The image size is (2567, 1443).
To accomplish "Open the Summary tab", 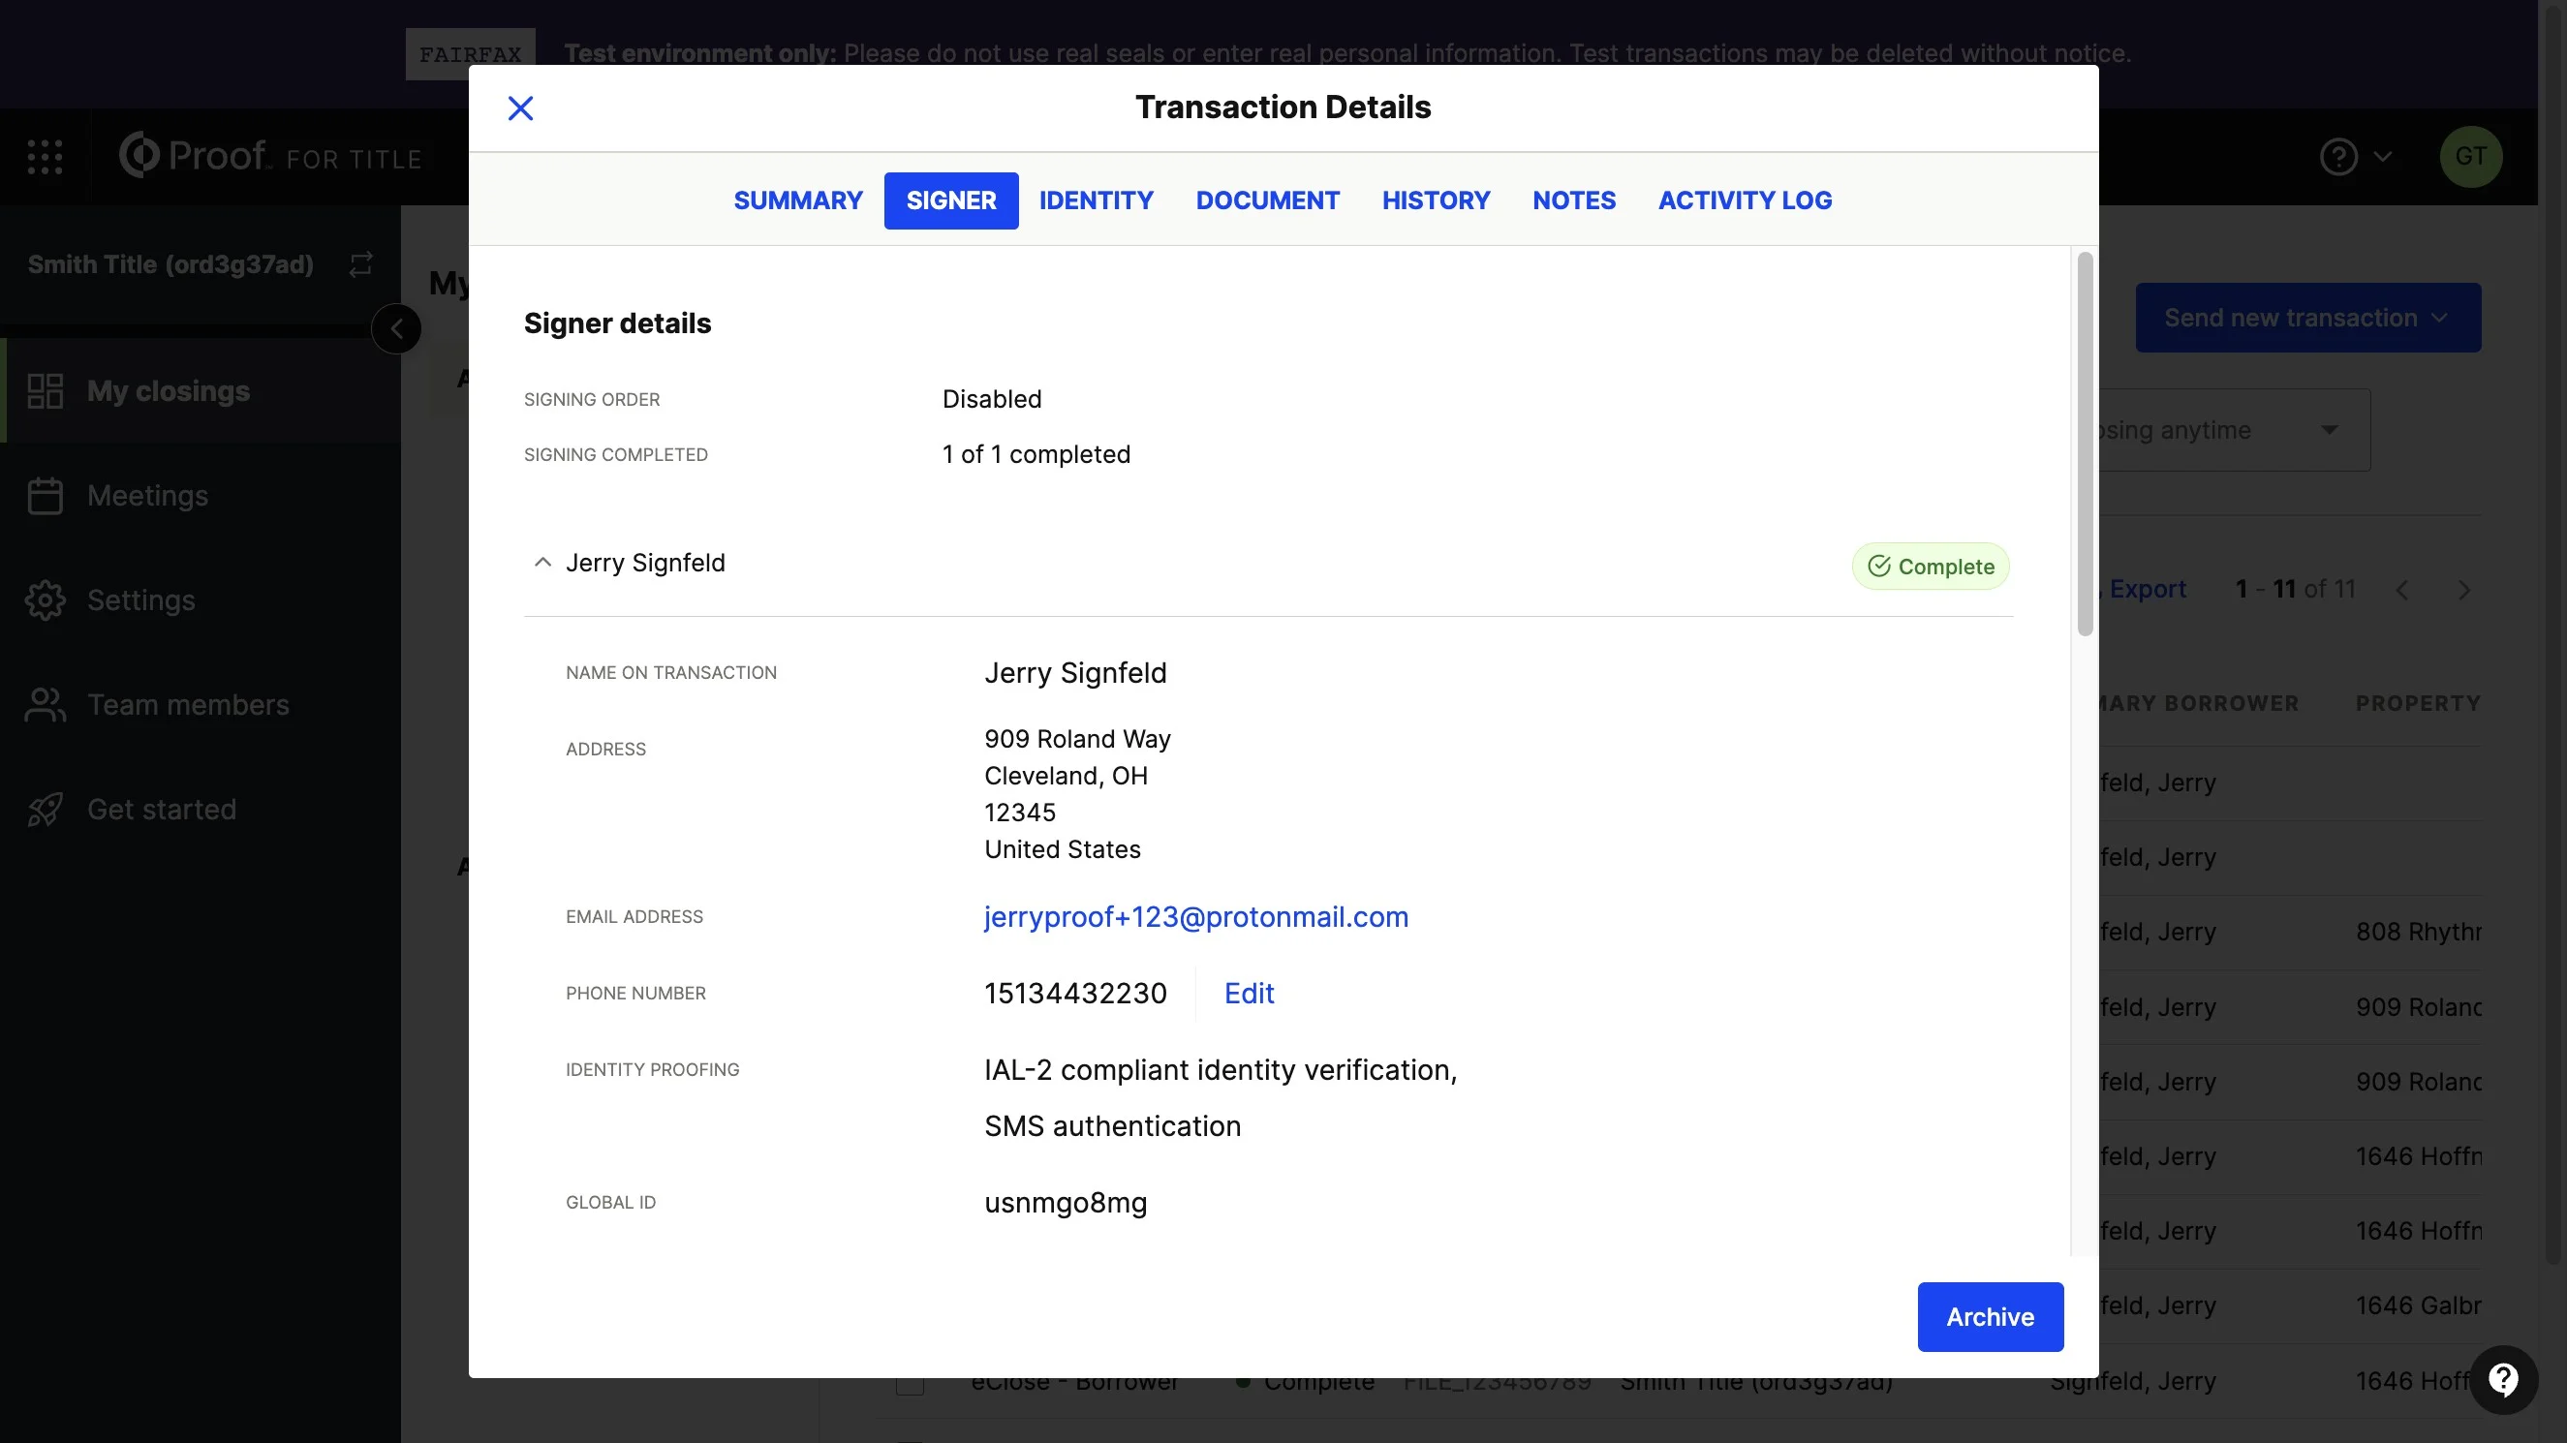I will coord(798,200).
